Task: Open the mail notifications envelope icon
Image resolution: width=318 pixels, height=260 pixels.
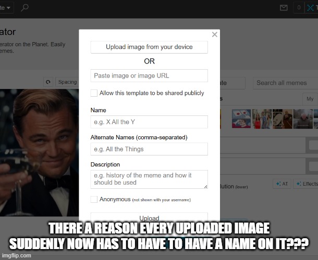Action: [x=284, y=8]
